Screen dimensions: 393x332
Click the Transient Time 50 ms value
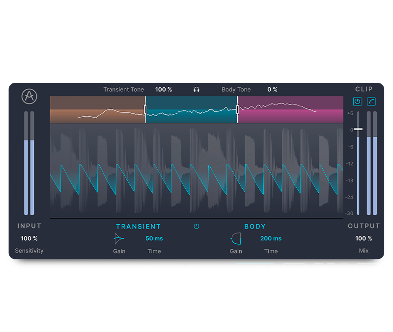click(x=154, y=239)
